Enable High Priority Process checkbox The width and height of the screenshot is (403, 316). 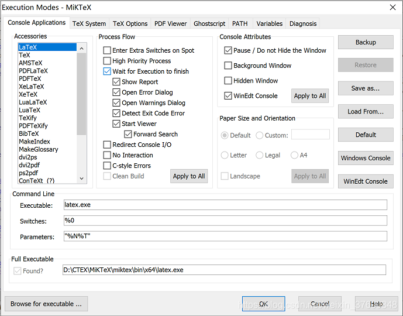pos(107,61)
